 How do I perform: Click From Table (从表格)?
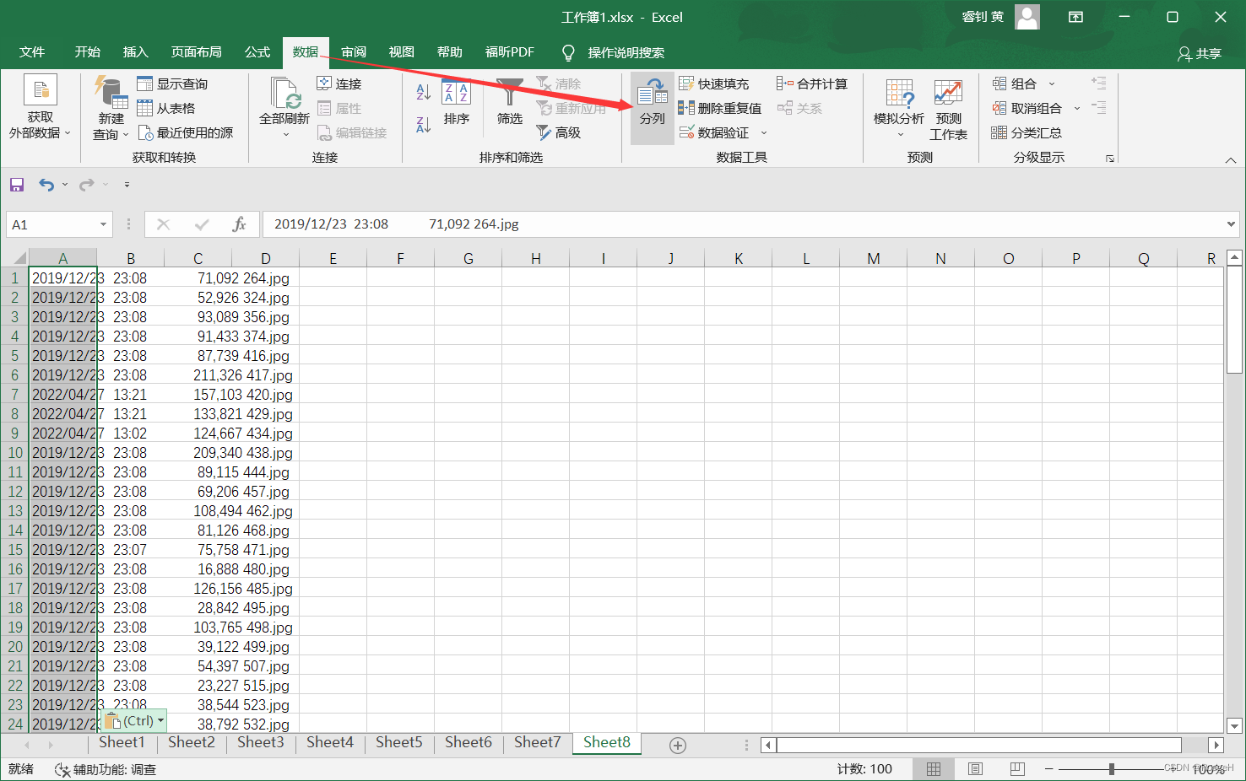pos(166,108)
